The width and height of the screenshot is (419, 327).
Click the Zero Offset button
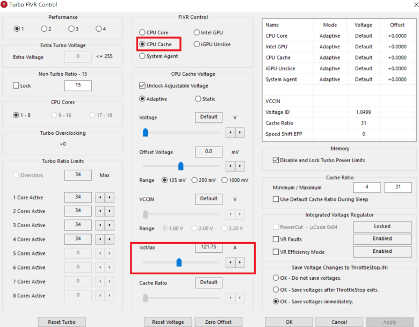pos(218,322)
